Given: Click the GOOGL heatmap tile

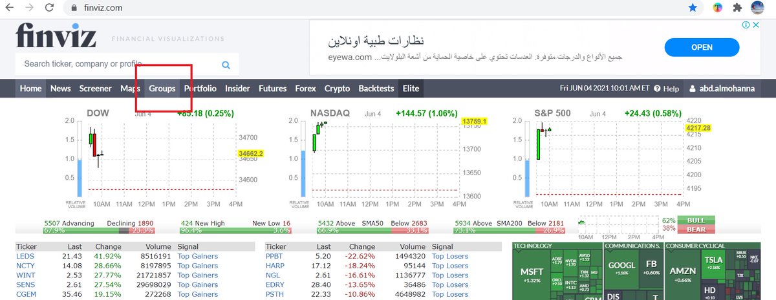Looking at the screenshot, I should (621, 269).
